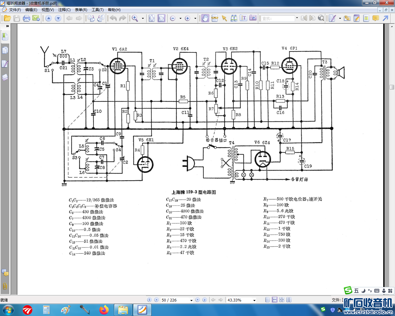
Task: Jump to last page in status bar
Action: [204, 300]
